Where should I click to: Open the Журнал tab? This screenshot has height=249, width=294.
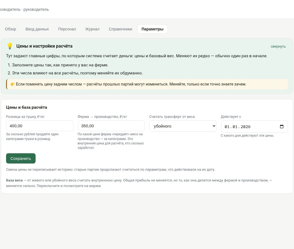pos(92,29)
